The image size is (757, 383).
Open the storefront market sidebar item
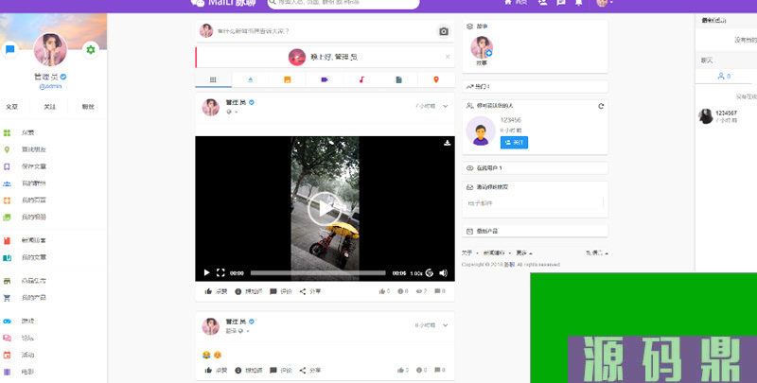click(x=7, y=281)
